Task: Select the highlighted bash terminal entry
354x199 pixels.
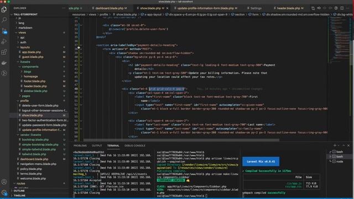Action: [x=340, y=156]
